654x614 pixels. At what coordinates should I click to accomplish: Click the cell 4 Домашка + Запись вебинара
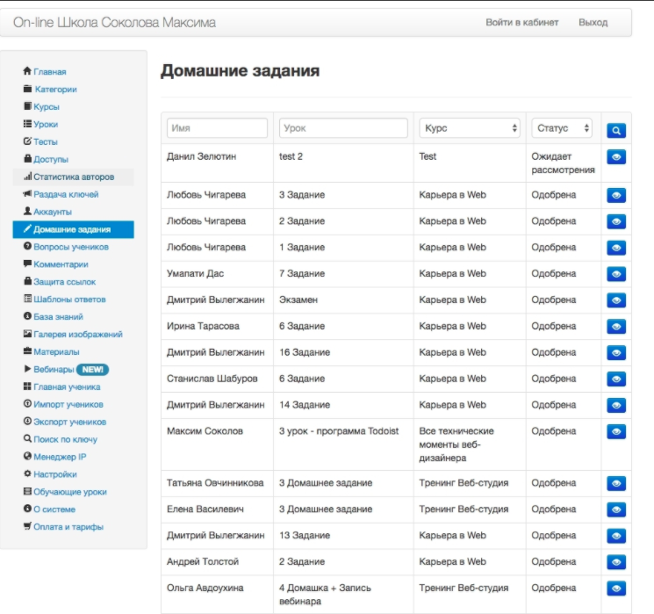(343, 595)
